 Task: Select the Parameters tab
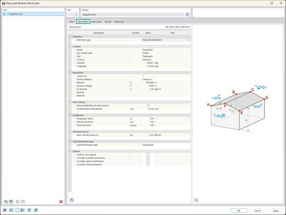[x=83, y=21]
